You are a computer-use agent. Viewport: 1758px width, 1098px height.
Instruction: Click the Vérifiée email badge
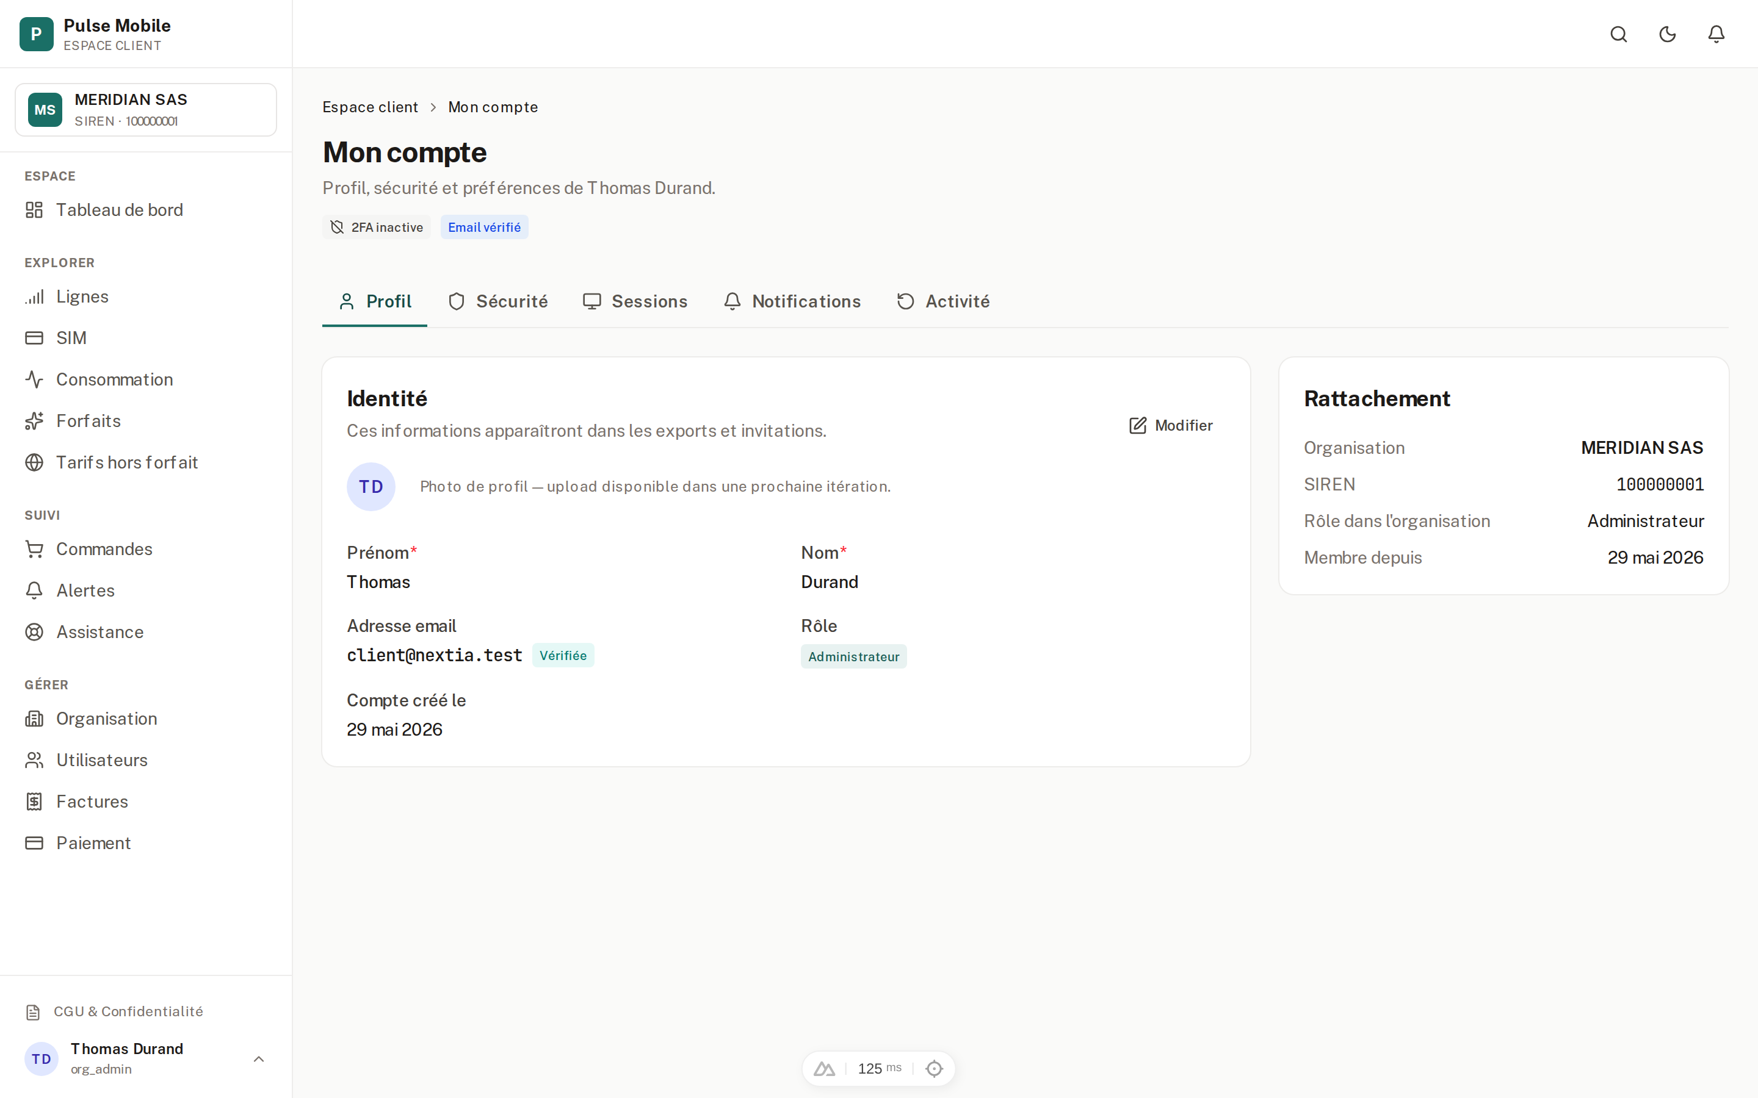click(563, 655)
